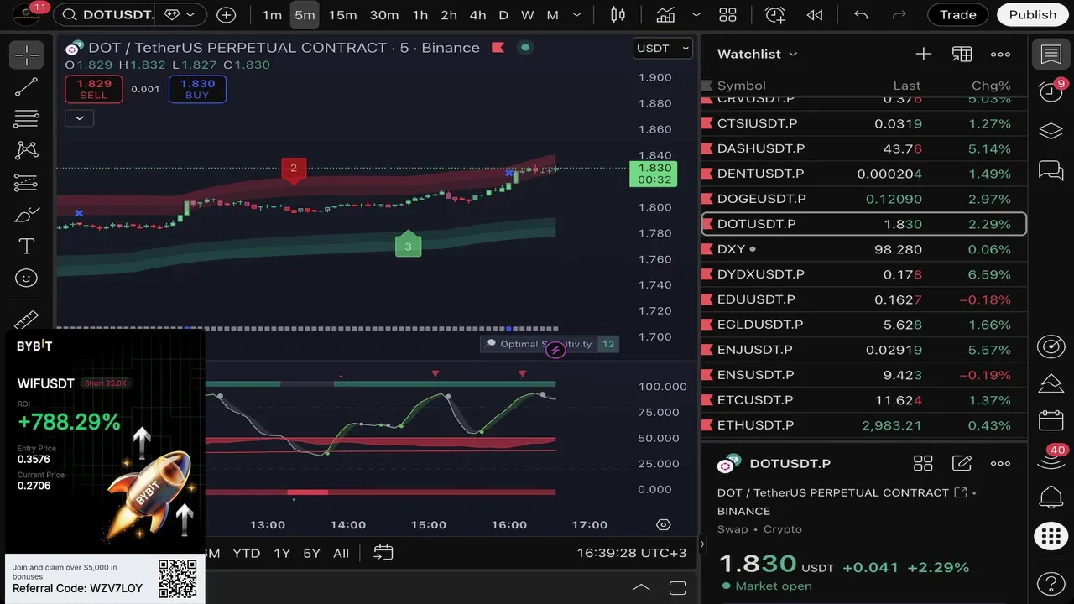The height and width of the screenshot is (604, 1074).
Task: Select the 30m timeframe
Action: tap(384, 14)
